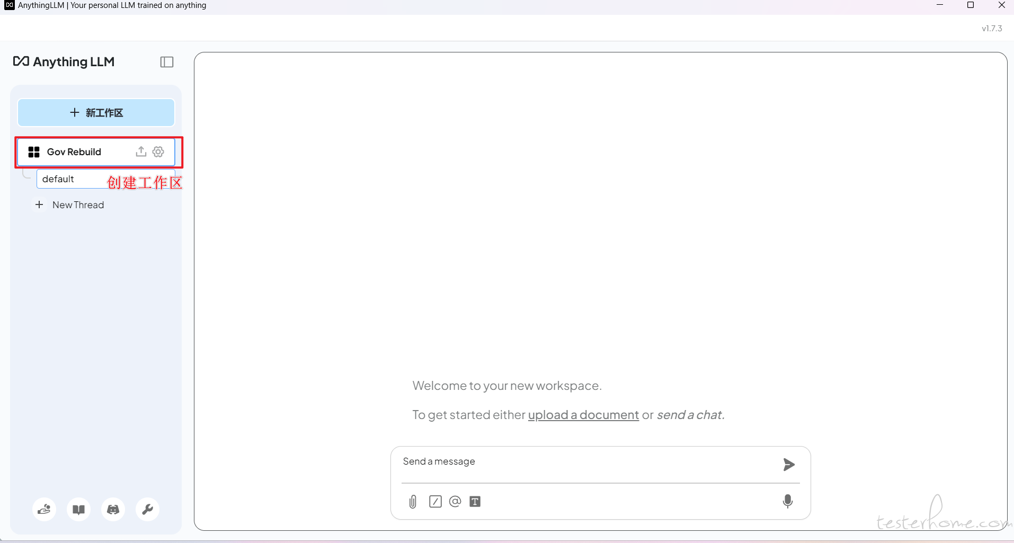Open the Gov Rebuild workspace

74,152
